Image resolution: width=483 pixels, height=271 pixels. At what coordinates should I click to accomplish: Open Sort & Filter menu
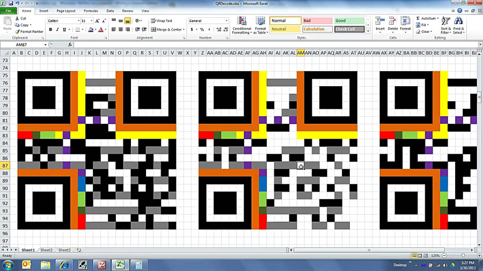coord(446,25)
